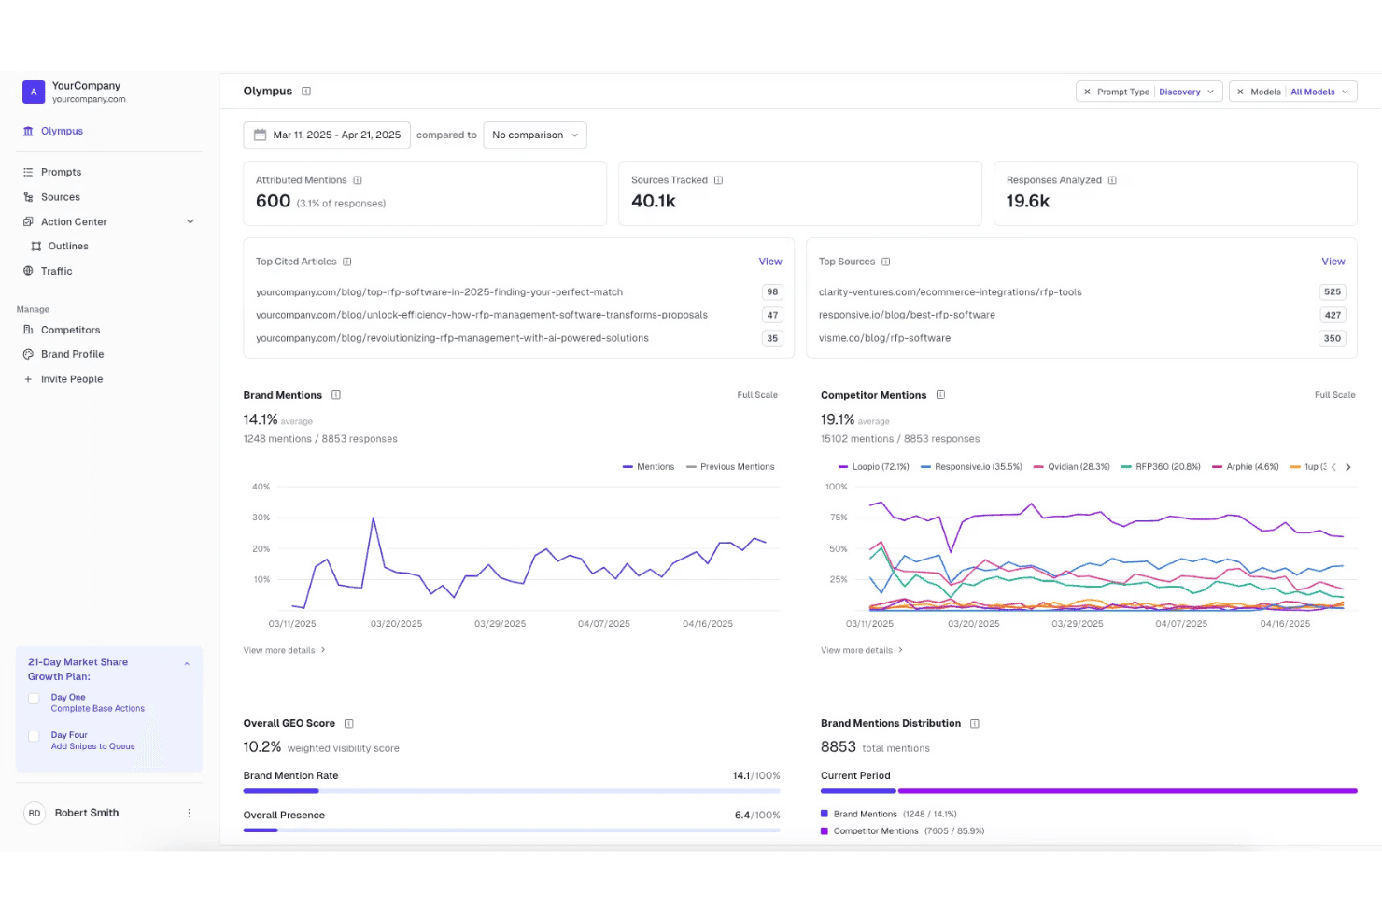Image resolution: width=1382 pixels, height=922 pixels.
Task: Collapse the 21-Day Market Share Growth Plan
Action: [187, 664]
